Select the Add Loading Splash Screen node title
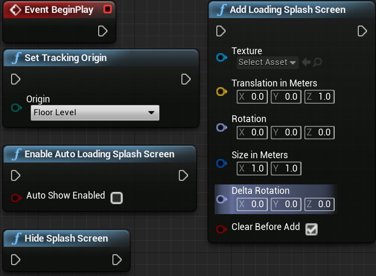The height and width of the screenshot is (276, 376). pyautogui.click(x=288, y=10)
